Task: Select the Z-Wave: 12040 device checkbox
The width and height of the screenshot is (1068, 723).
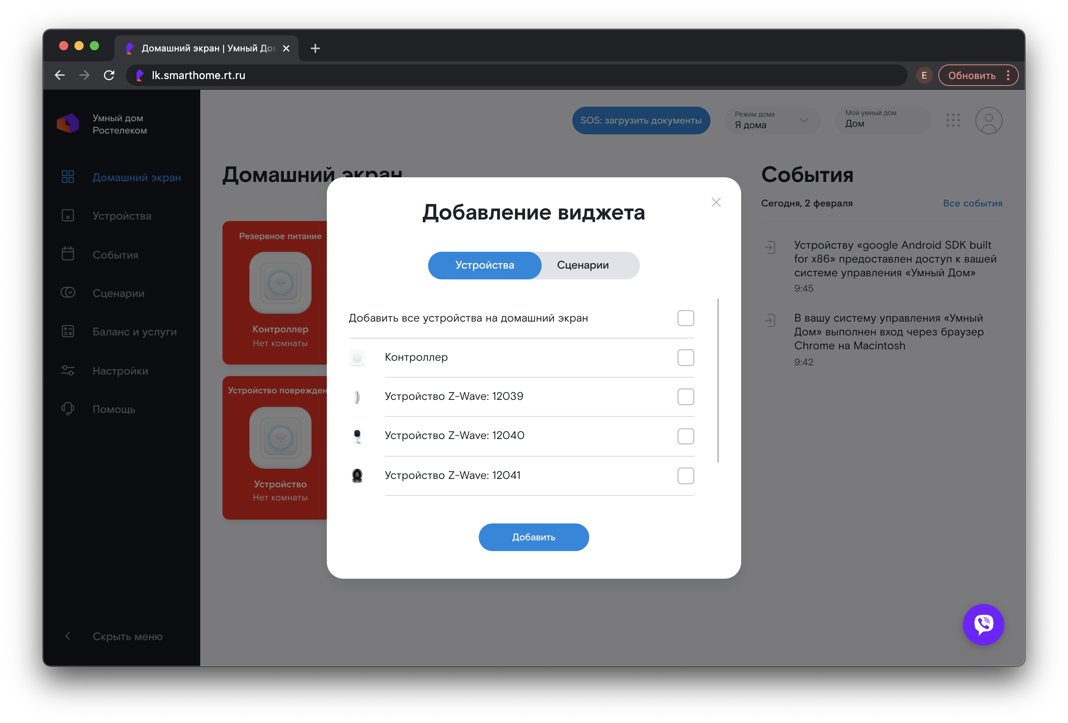Action: click(685, 436)
